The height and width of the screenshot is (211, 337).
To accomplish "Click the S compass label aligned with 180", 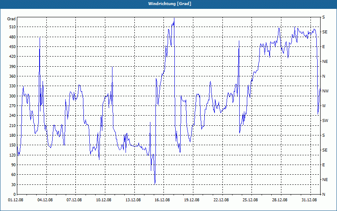I will point(324,135).
